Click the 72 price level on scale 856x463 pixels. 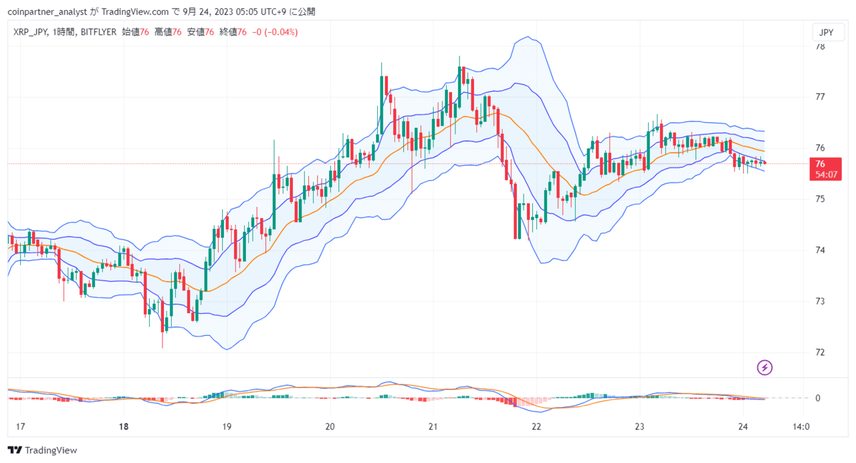819,353
